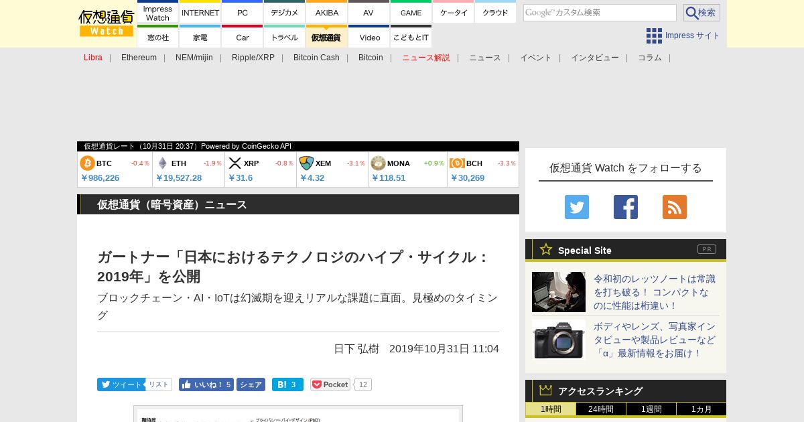Click the XEM coin icon
This screenshot has height=422, width=804.
(x=306, y=163)
